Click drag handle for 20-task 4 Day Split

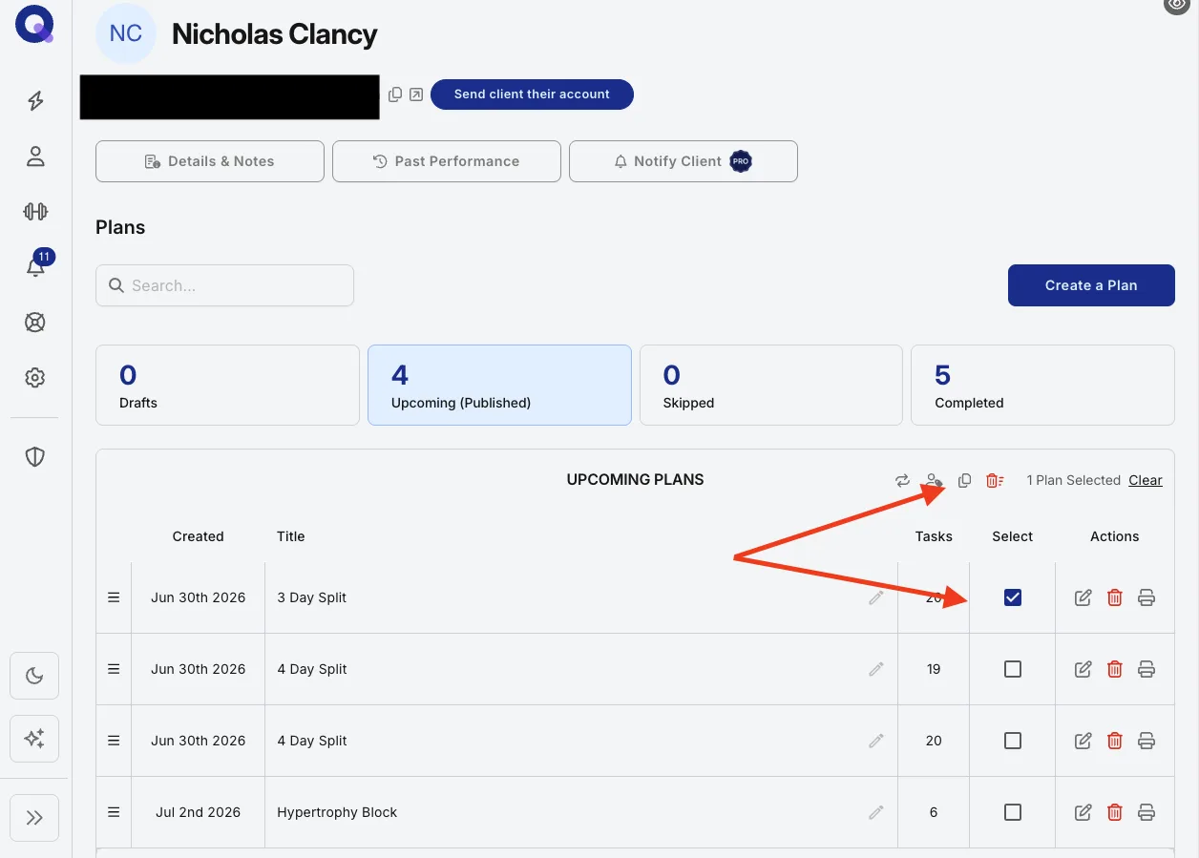114,741
